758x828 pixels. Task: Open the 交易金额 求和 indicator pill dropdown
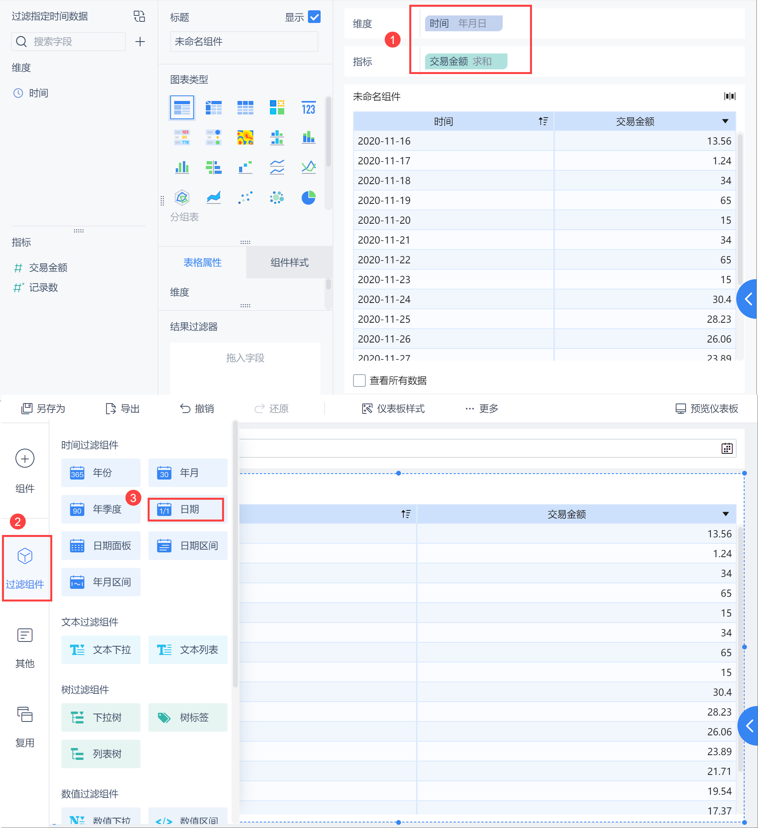[466, 61]
